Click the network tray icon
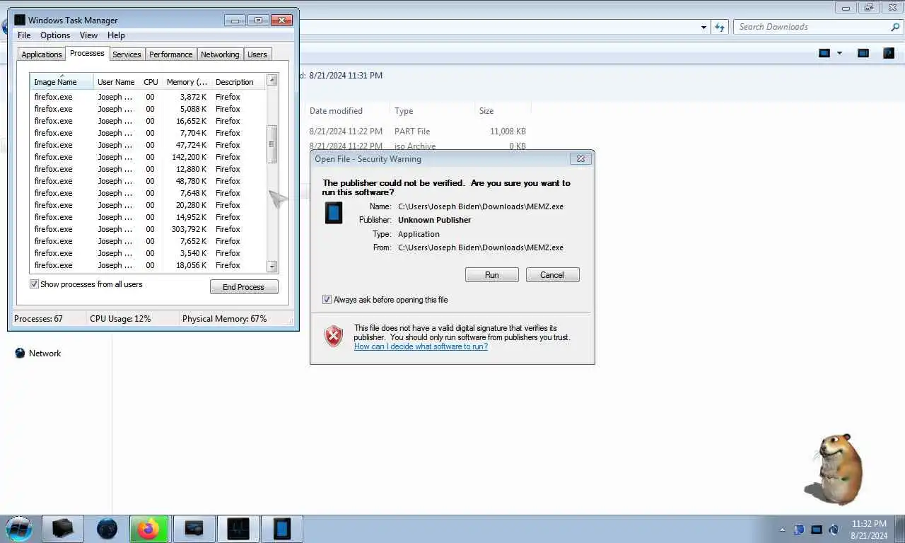Viewport: 905px width, 543px height. (x=817, y=530)
